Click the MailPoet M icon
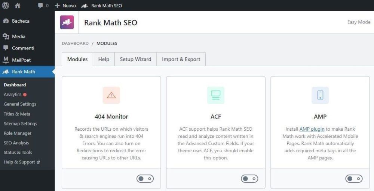 tap(6, 60)
